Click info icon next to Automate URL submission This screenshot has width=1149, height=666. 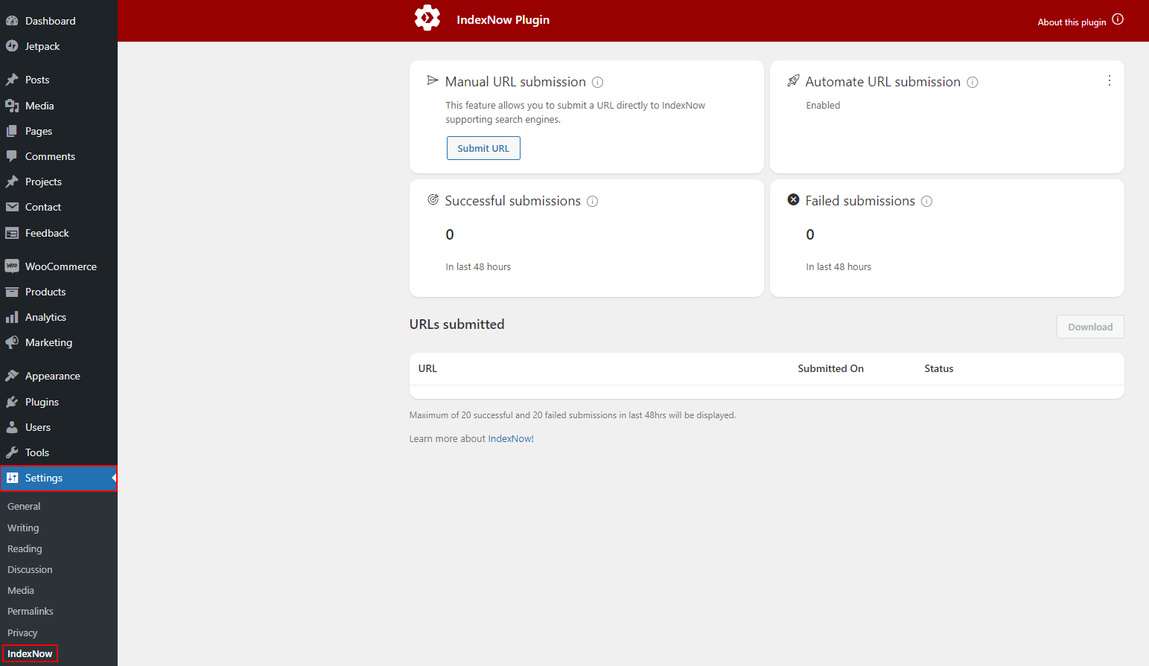tap(973, 83)
